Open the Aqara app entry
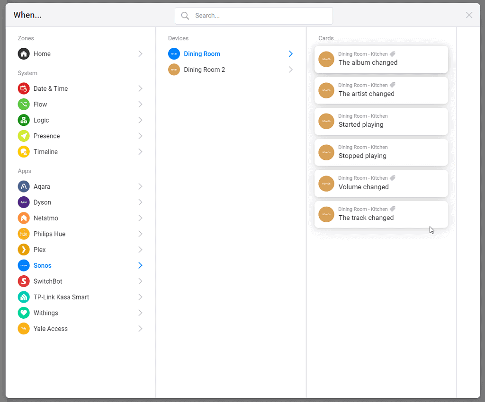485x402 pixels. coord(42,186)
